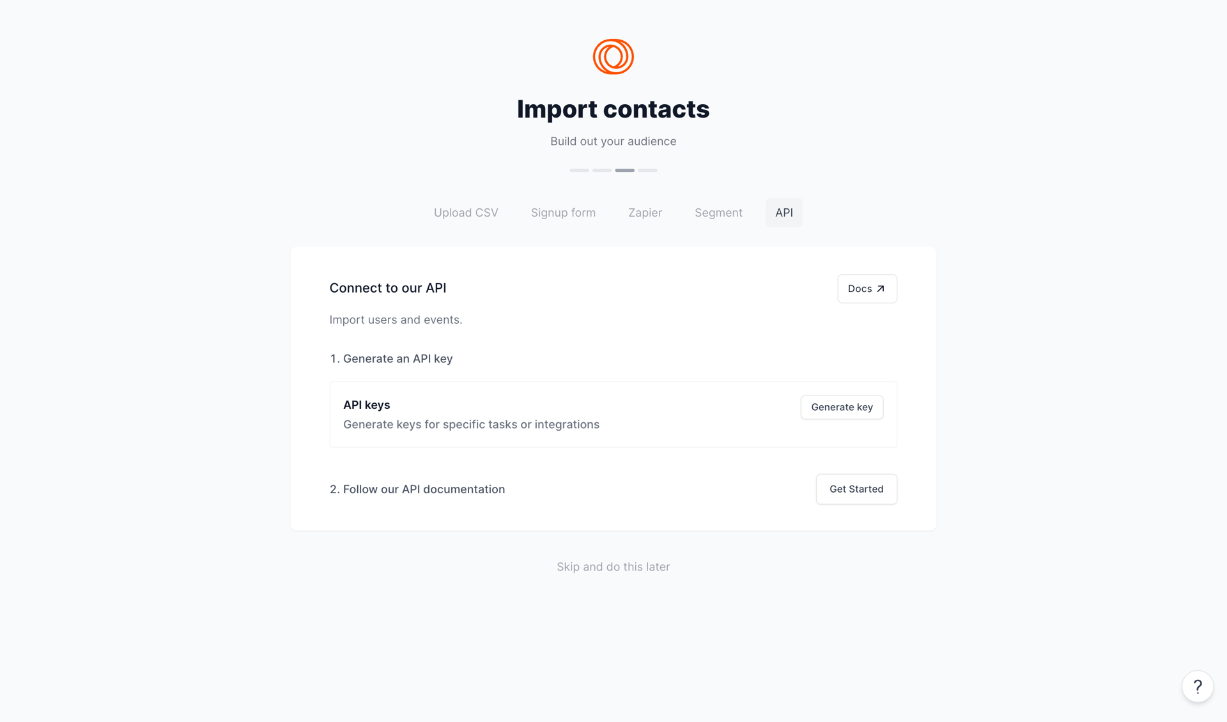The height and width of the screenshot is (722, 1227).
Task: Open the Signup form tab
Action: pos(562,212)
